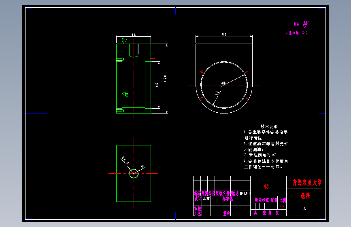Click the drawing number 4 in title block
Viewport: 351px width, 227px height.
coord(305,209)
